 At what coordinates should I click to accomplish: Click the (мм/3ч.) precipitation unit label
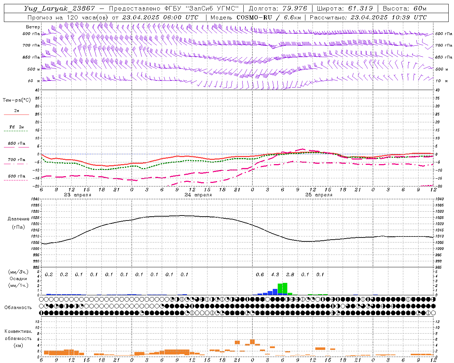pyautogui.click(x=18, y=272)
